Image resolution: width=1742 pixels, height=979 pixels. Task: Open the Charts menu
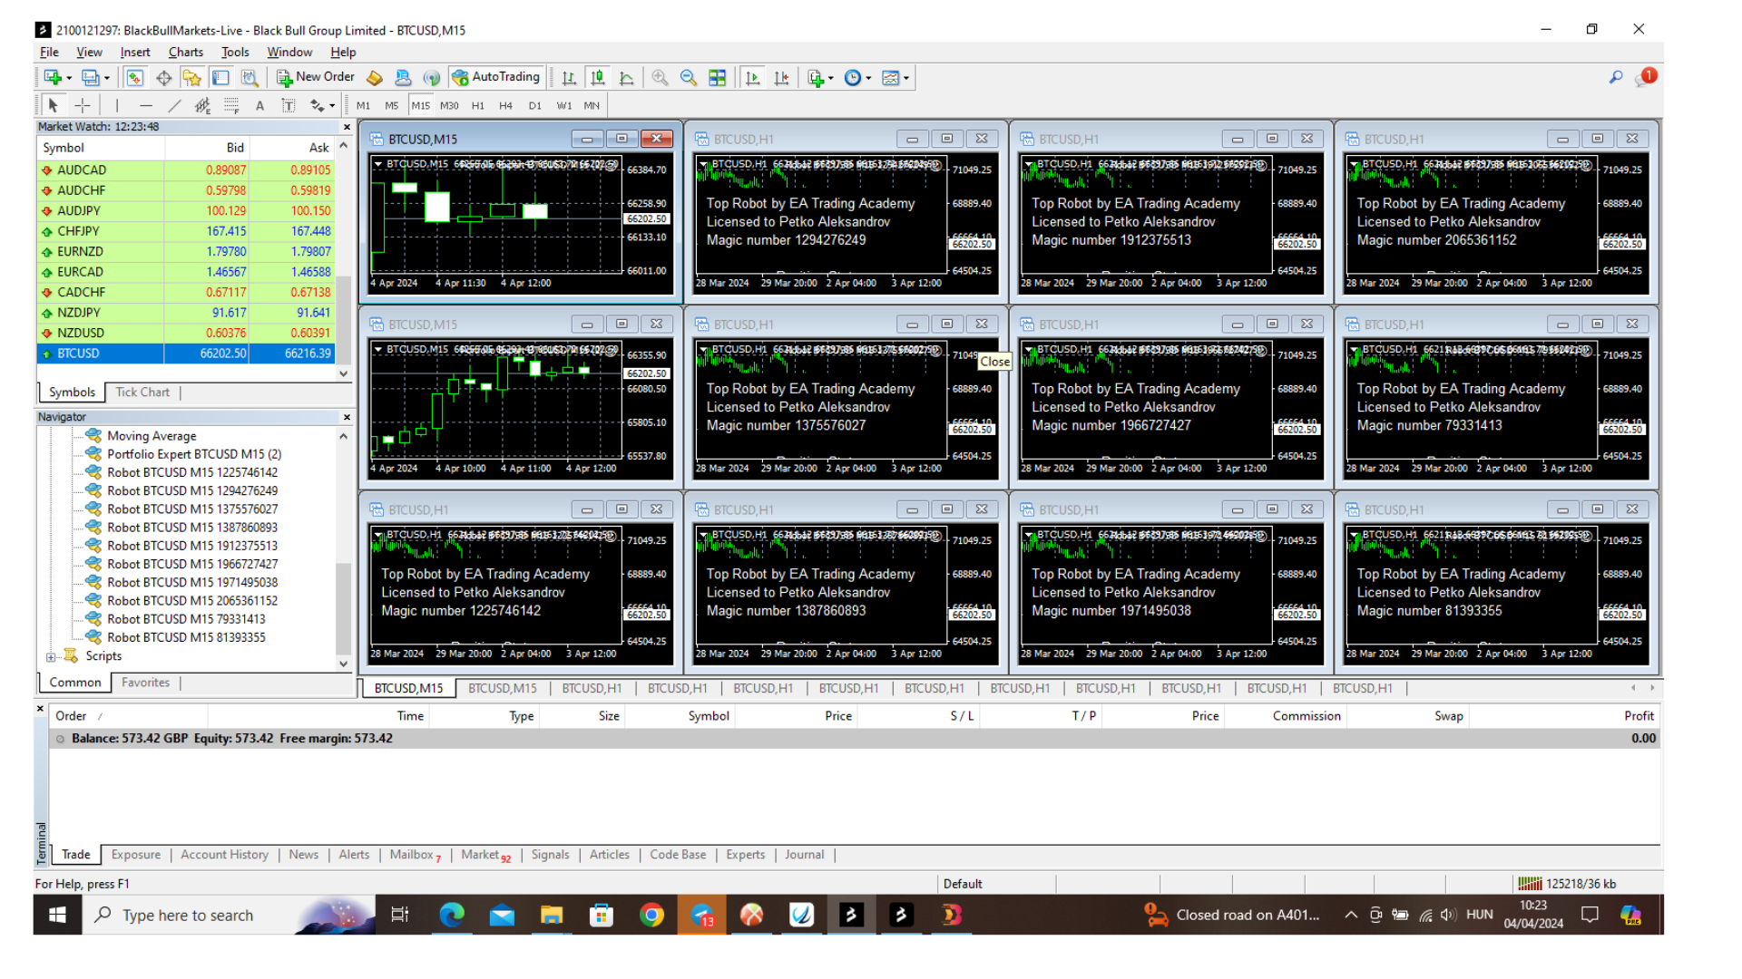tap(186, 53)
